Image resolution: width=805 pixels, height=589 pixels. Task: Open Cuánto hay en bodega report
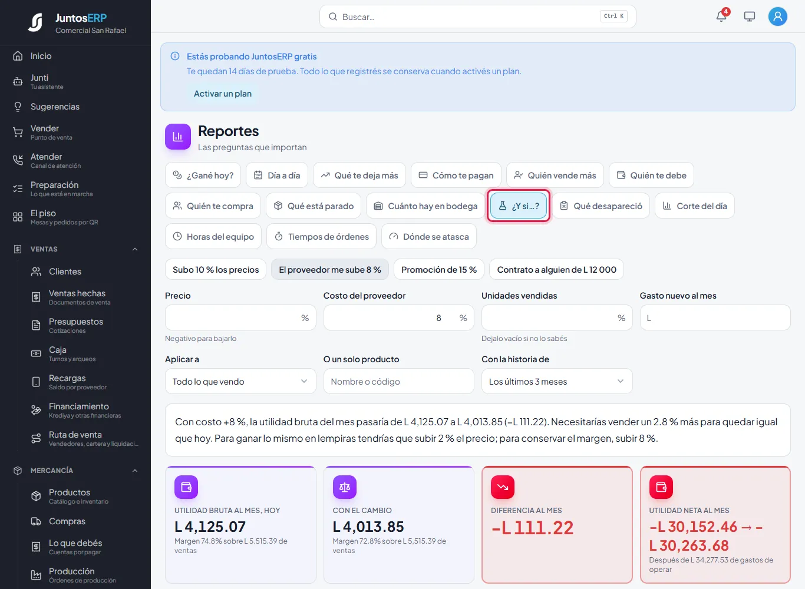point(425,206)
